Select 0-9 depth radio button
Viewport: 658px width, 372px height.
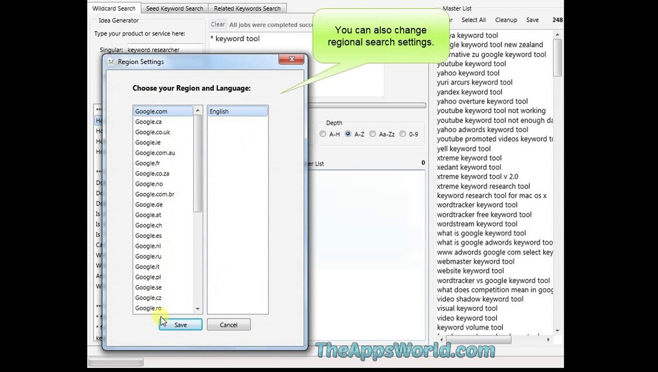coord(402,134)
